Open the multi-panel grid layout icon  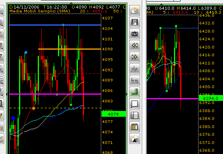(135, 115)
